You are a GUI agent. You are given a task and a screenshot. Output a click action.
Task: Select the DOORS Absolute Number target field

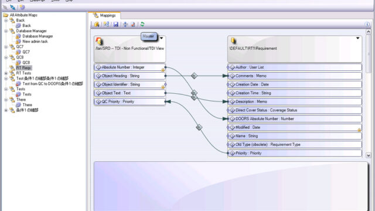coord(295,118)
